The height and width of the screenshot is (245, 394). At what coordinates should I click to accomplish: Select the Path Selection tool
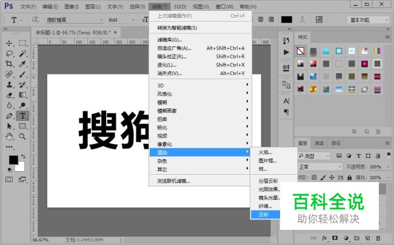click(x=9, y=126)
